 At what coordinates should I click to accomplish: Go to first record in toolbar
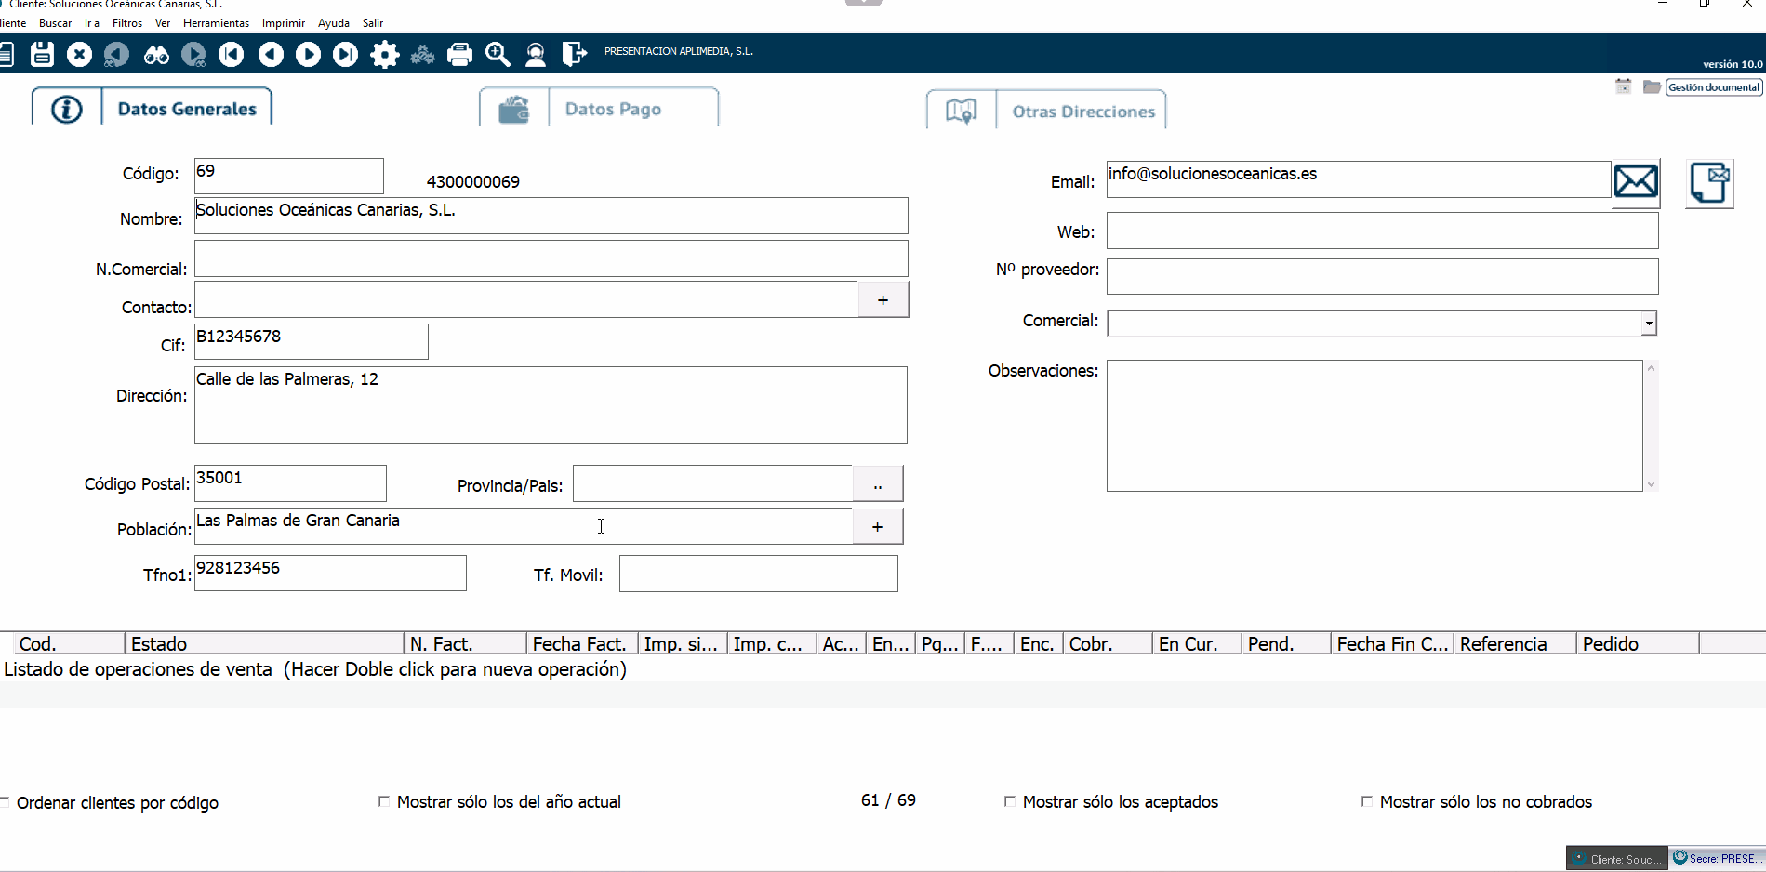click(232, 55)
